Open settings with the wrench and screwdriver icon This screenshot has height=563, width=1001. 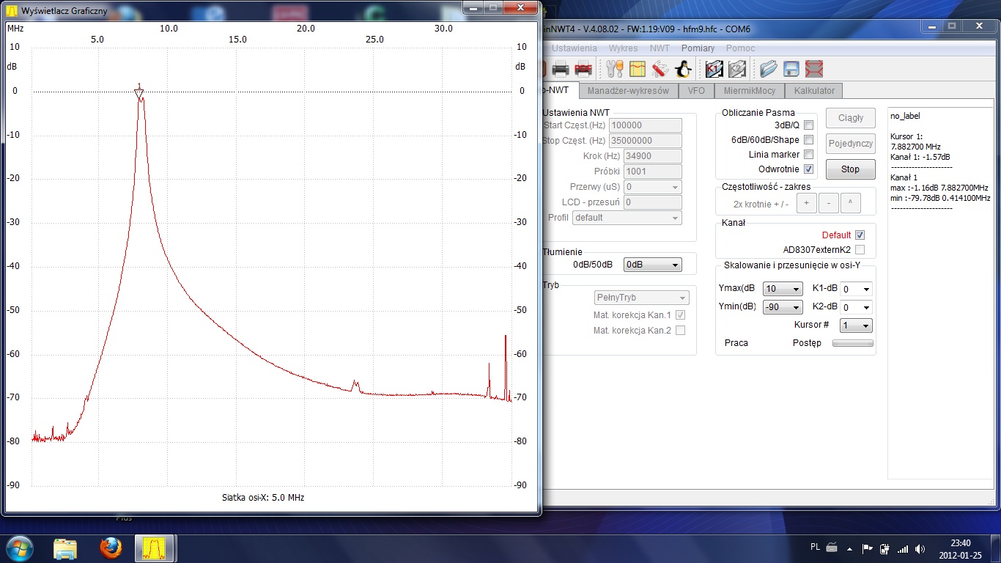614,70
